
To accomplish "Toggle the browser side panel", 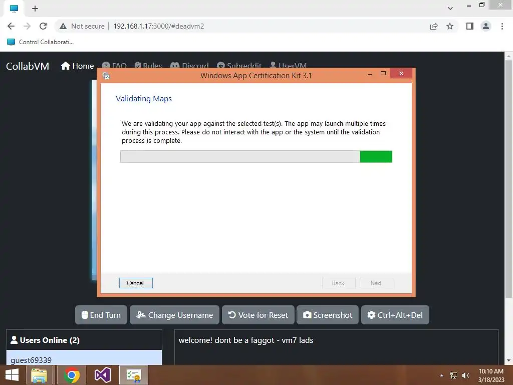I will tap(470, 26).
